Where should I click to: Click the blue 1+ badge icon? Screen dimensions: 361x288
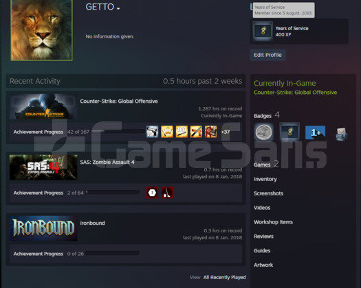(x=315, y=132)
